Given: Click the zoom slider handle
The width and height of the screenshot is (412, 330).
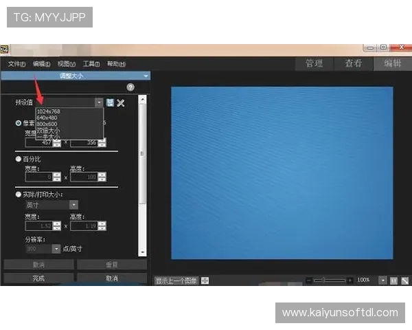Looking at the screenshot, I should click(323, 280).
